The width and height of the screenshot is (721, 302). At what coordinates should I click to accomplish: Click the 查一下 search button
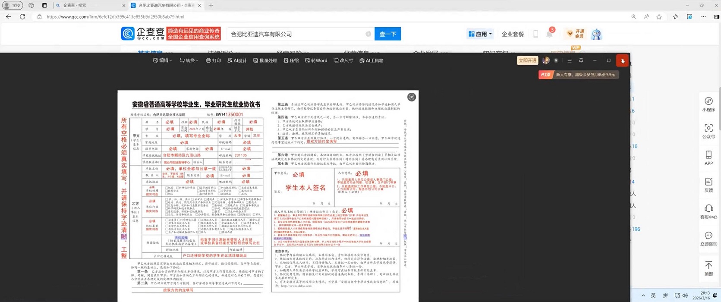[387, 34]
